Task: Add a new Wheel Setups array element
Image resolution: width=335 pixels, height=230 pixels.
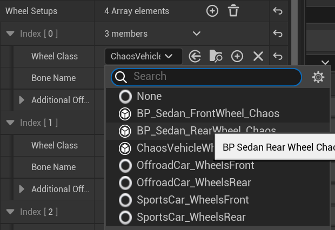Action: point(212,11)
